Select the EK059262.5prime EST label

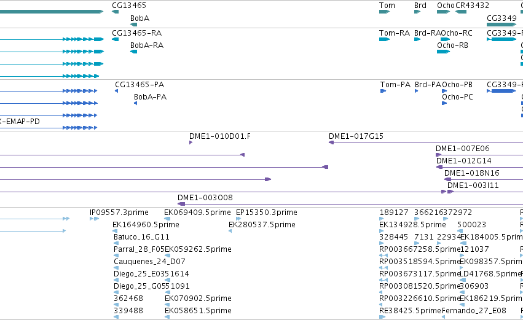point(198,249)
